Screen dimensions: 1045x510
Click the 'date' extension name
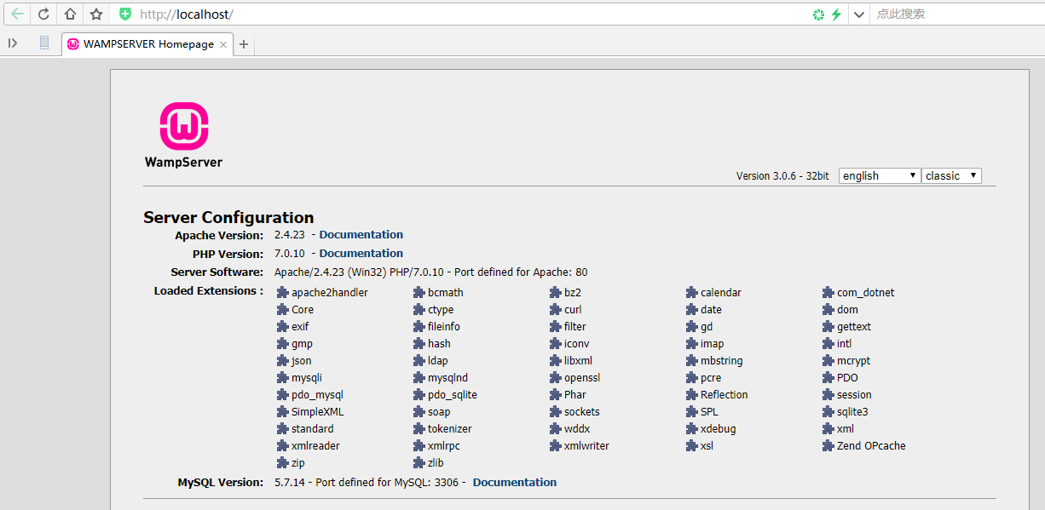[711, 310]
